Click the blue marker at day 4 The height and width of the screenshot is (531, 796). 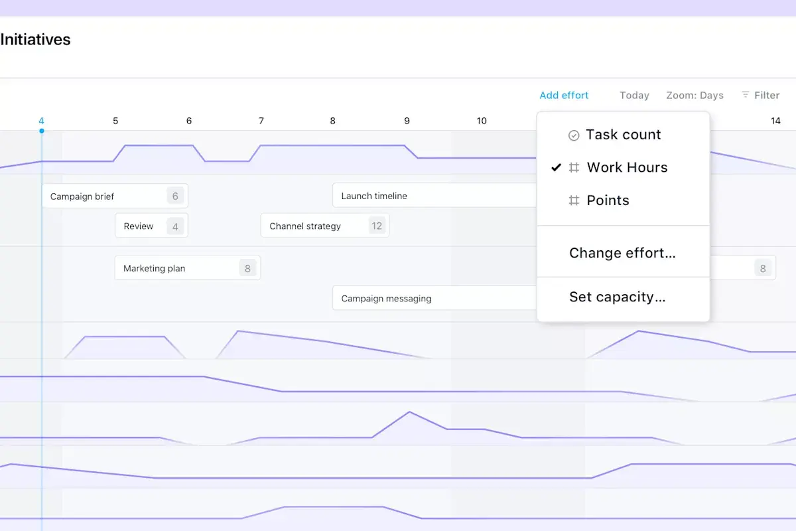42,131
